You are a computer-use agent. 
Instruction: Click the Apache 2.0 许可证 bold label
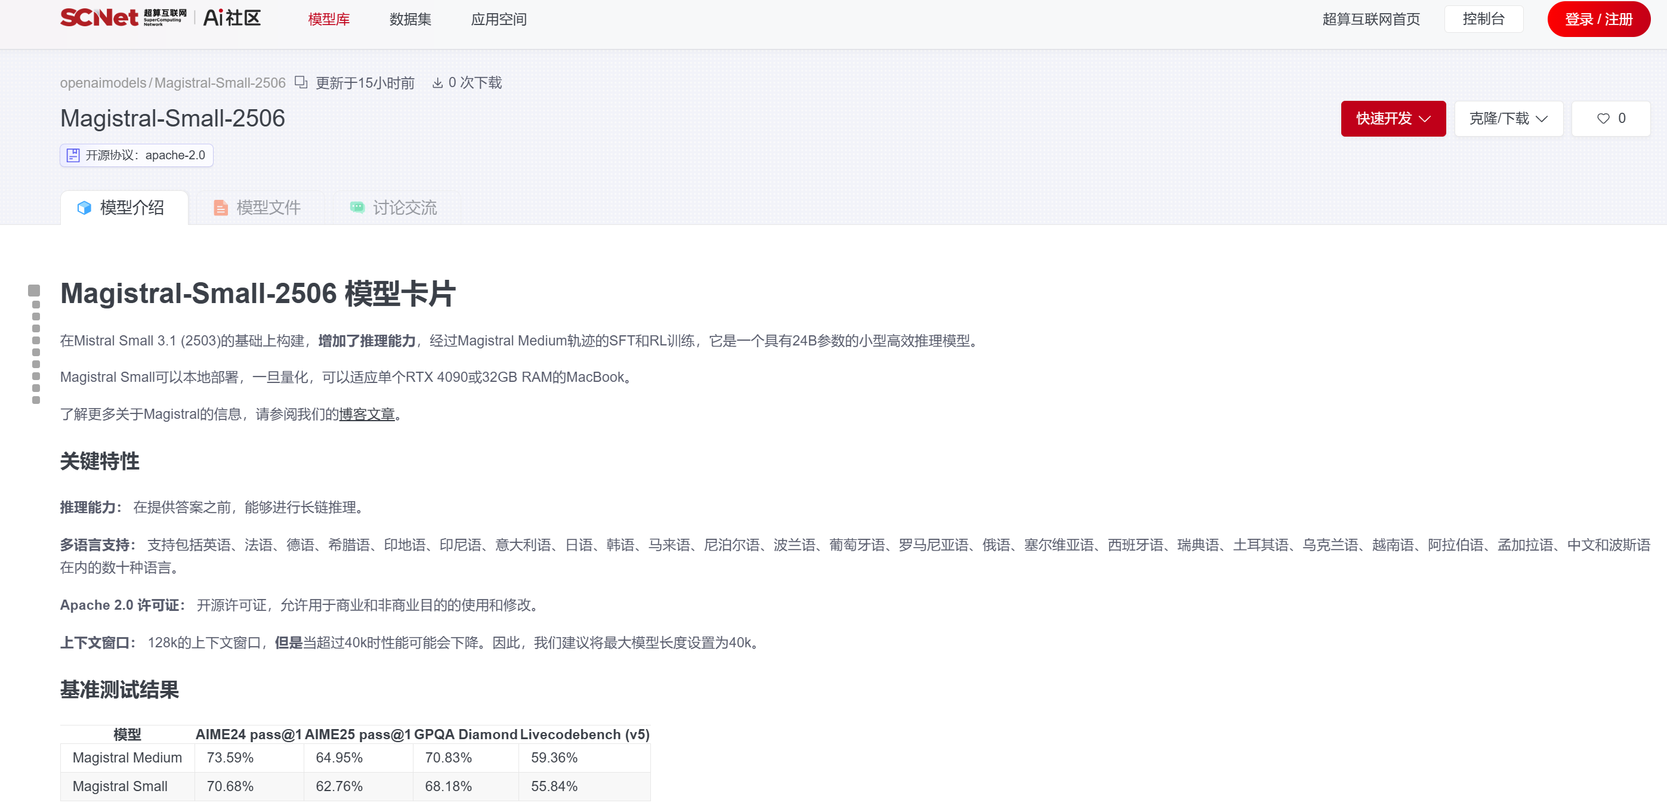coord(123,605)
